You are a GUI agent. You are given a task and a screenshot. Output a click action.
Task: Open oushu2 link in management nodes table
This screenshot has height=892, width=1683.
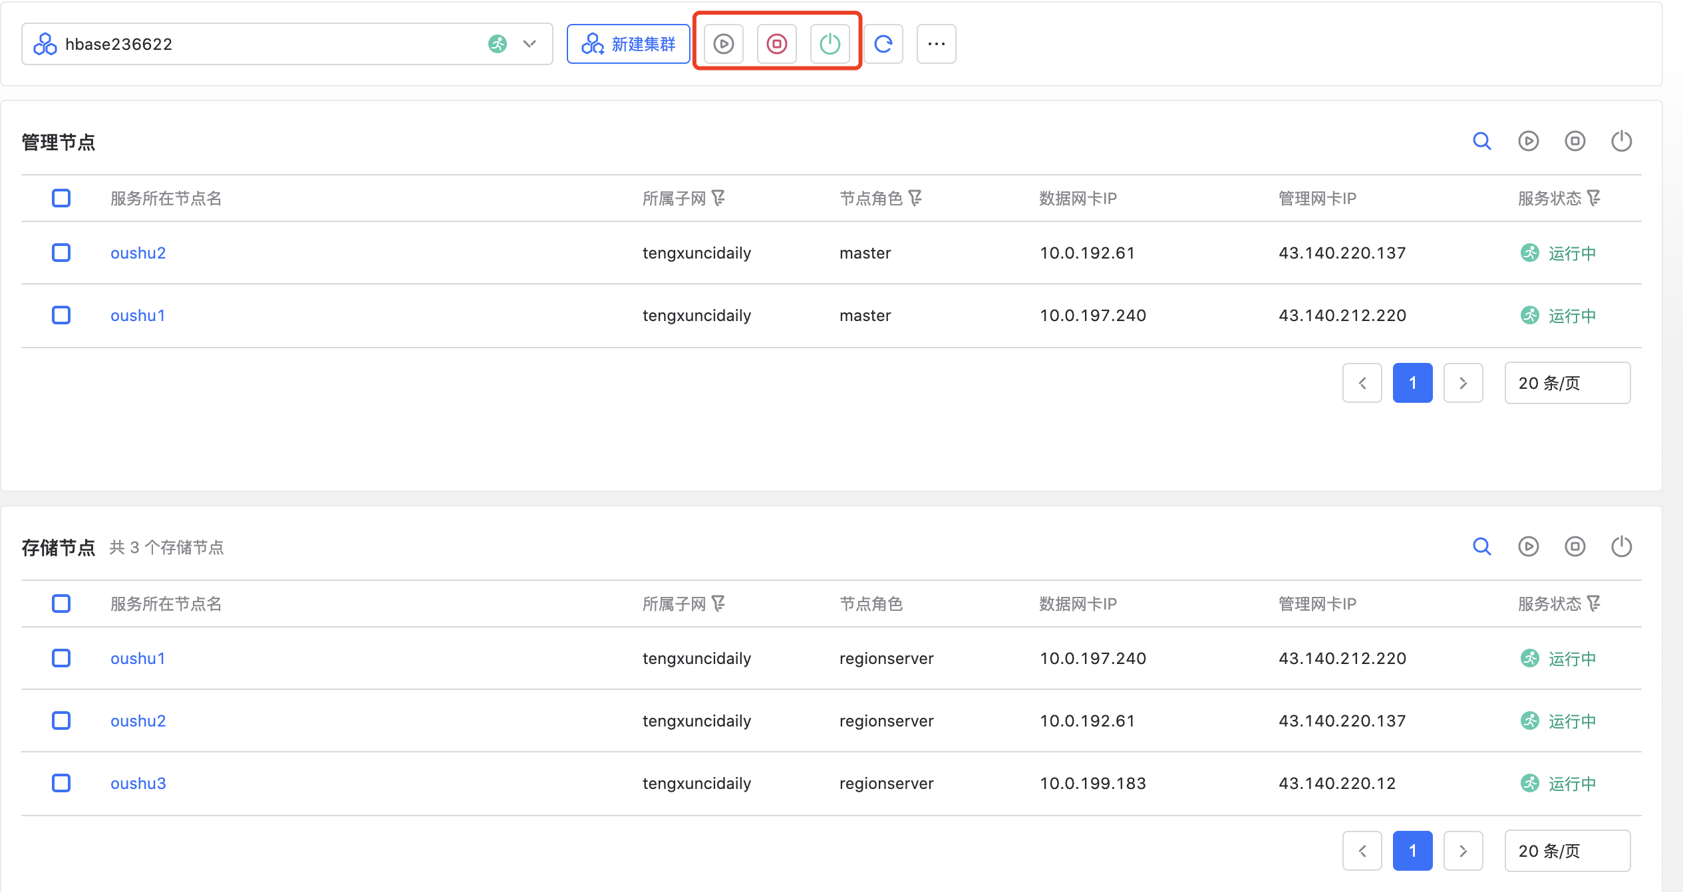pyautogui.click(x=138, y=253)
